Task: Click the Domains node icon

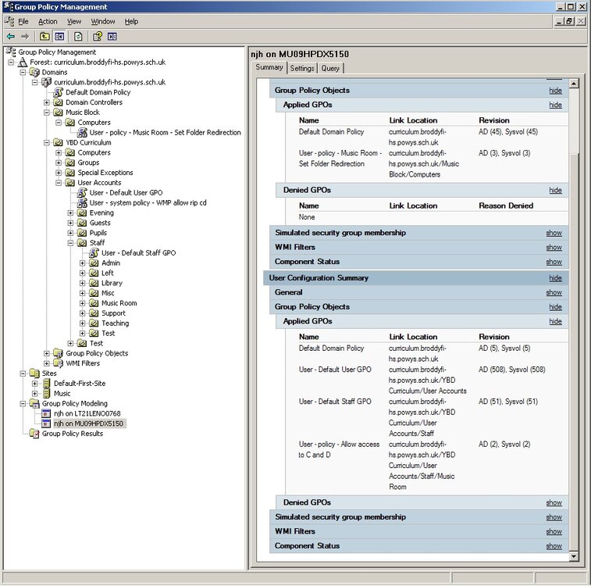Action: pyautogui.click(x=34, y=72)
